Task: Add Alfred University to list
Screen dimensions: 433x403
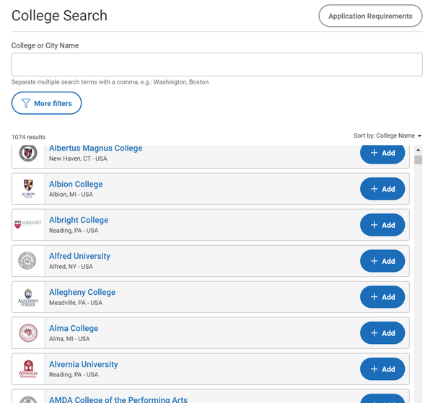Action: [382, 261]
